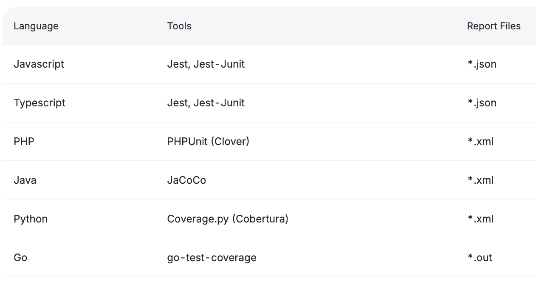The height and width of the screenshot is (285, 536).
Task: Click *.xml in the PHP row
Action: click(x=481, y=141)
